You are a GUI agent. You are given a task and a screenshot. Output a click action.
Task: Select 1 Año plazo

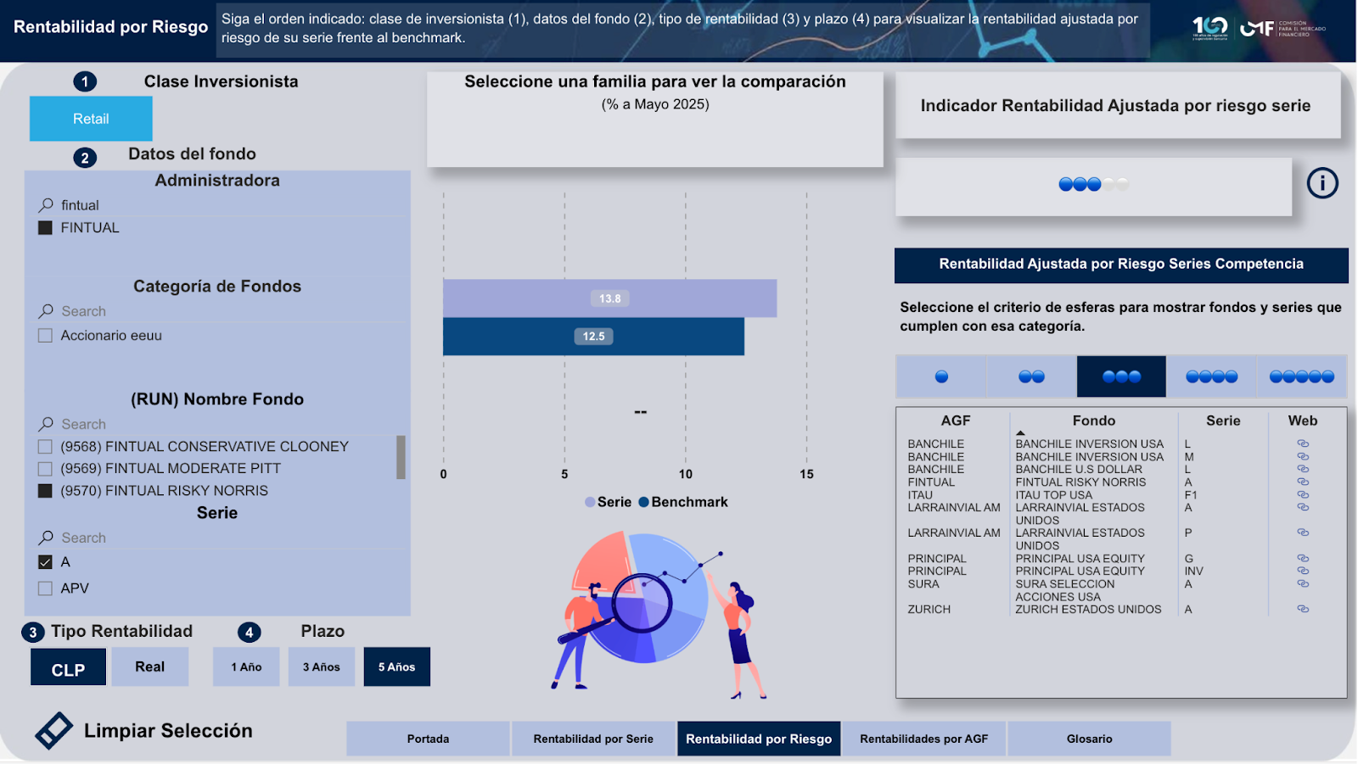[246, 666]
